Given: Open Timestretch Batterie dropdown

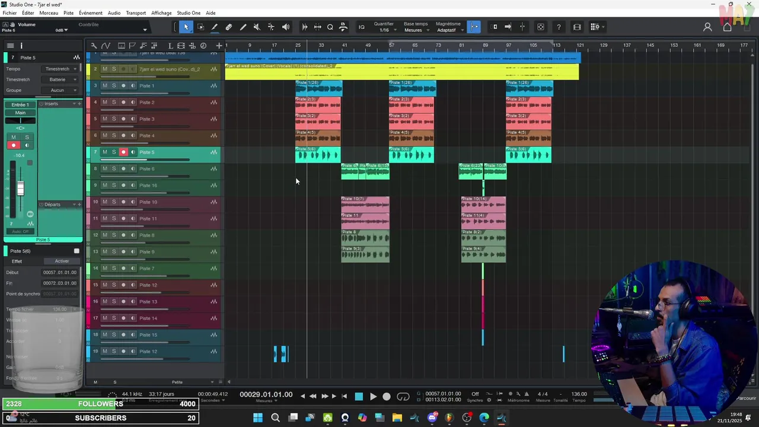Looking at the screenshot, I should click(61, 79).
